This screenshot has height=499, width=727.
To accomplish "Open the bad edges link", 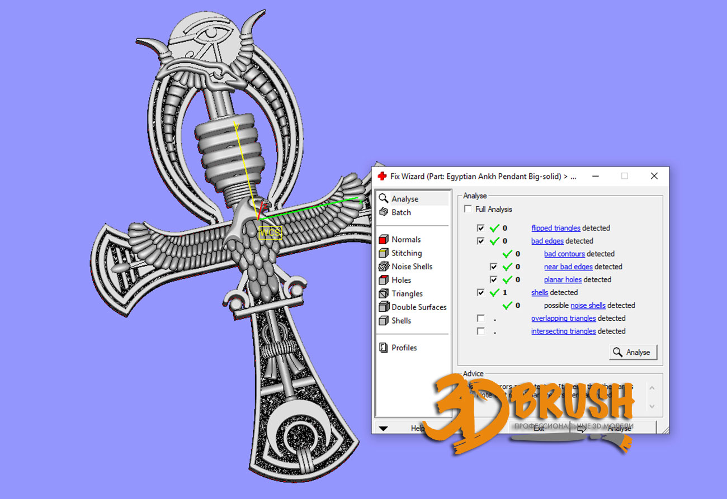I will pyautogui.click(x=547, y=241).
